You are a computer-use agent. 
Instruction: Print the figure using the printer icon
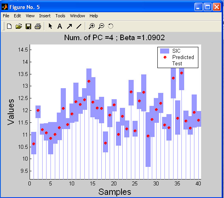pyautogui.click(x=38, y=26)
